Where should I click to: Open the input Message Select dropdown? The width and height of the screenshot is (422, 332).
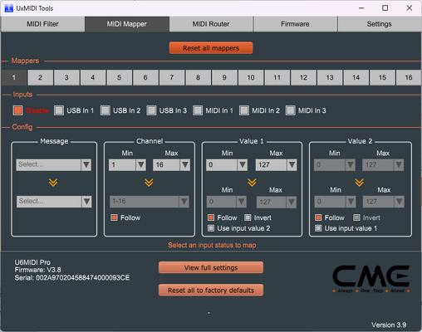[54, 164]
